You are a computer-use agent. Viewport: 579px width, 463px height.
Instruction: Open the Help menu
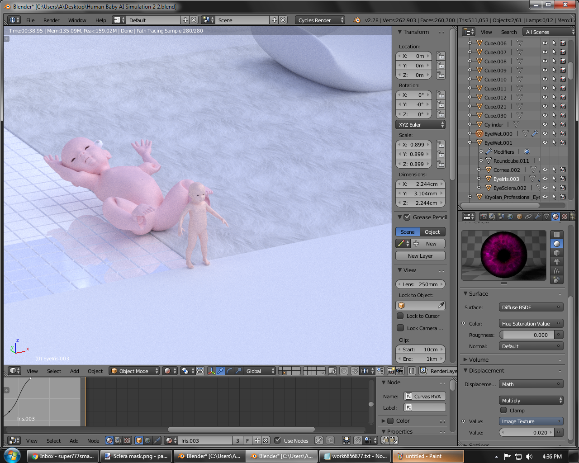100,20
